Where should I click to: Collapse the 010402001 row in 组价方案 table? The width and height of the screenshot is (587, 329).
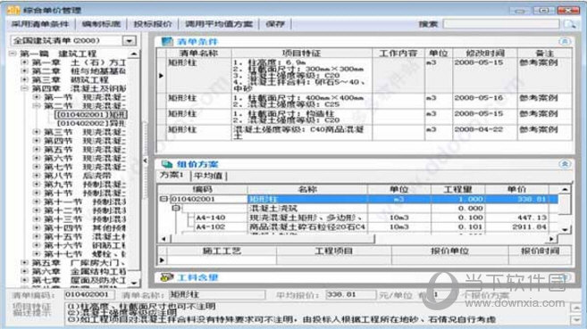pos(164,199)
